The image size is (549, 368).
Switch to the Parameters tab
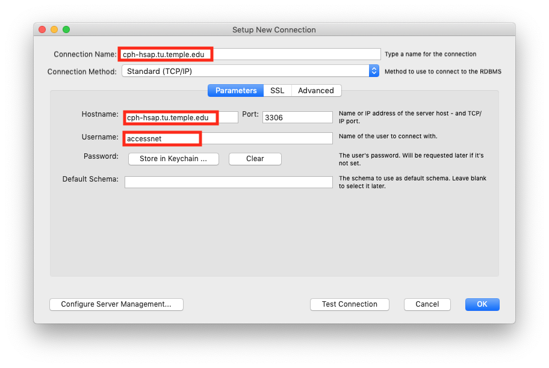click(x=235, y=91)
